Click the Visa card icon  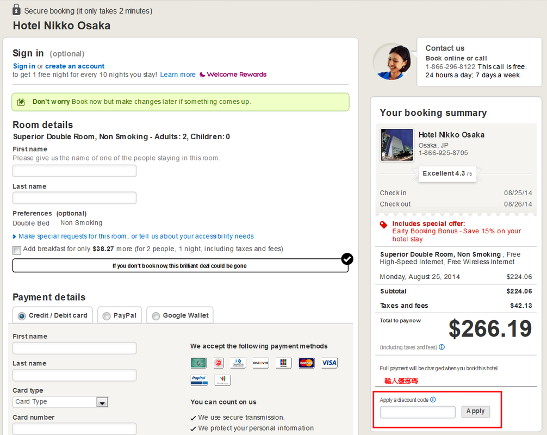pyautogui.click(x=329, y=363)
